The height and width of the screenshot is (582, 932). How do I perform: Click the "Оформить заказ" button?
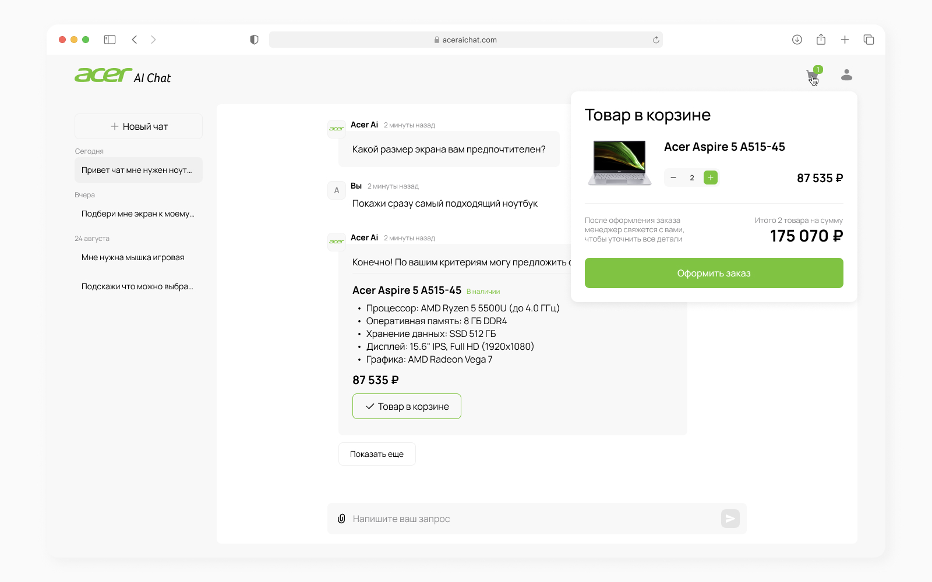714,273
